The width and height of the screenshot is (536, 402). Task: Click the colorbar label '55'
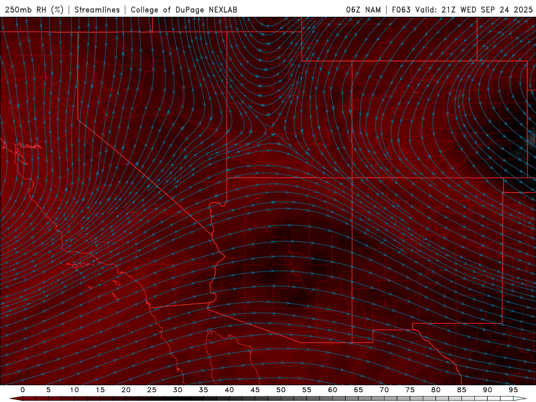pyautogui.click(x=307, y=390)
